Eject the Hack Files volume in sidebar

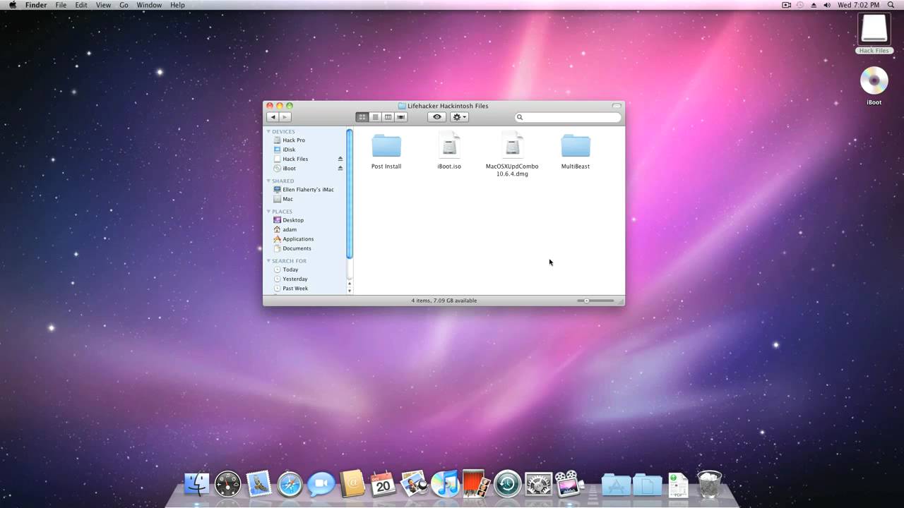340,159
